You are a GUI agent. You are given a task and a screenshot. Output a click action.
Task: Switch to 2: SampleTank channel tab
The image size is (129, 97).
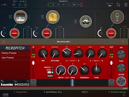tap(20, 92)
